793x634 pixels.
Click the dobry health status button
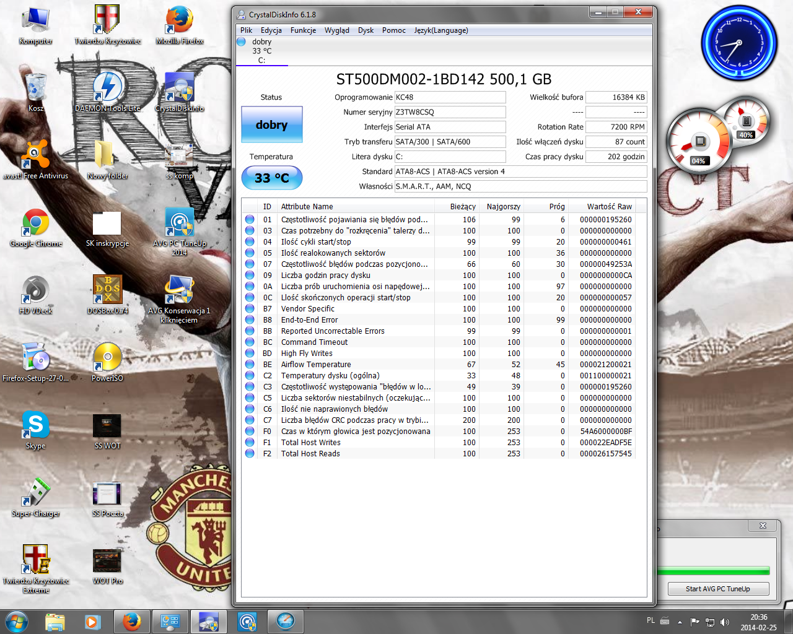(272, 124)
